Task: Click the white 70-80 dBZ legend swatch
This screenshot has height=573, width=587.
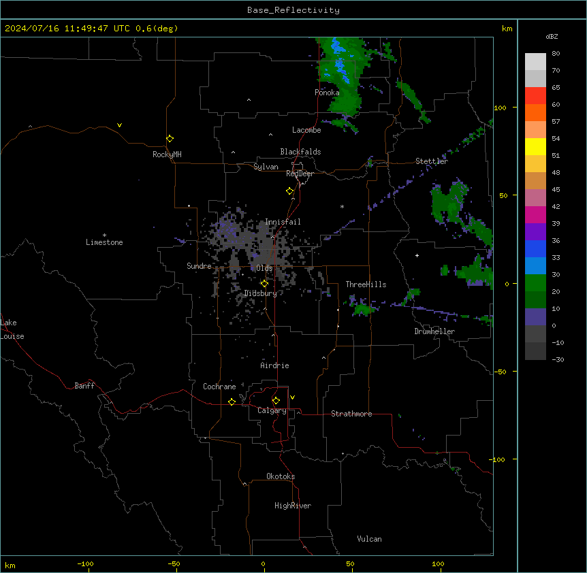Action: coord(535,62)
